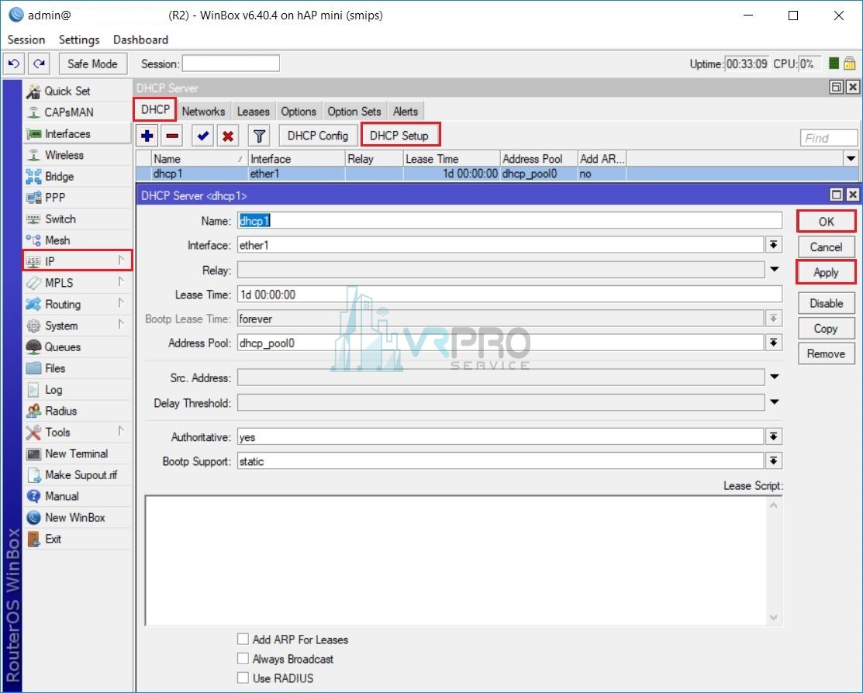
Task: Click the Lease Script scrollbar
Action: (773, 560)
